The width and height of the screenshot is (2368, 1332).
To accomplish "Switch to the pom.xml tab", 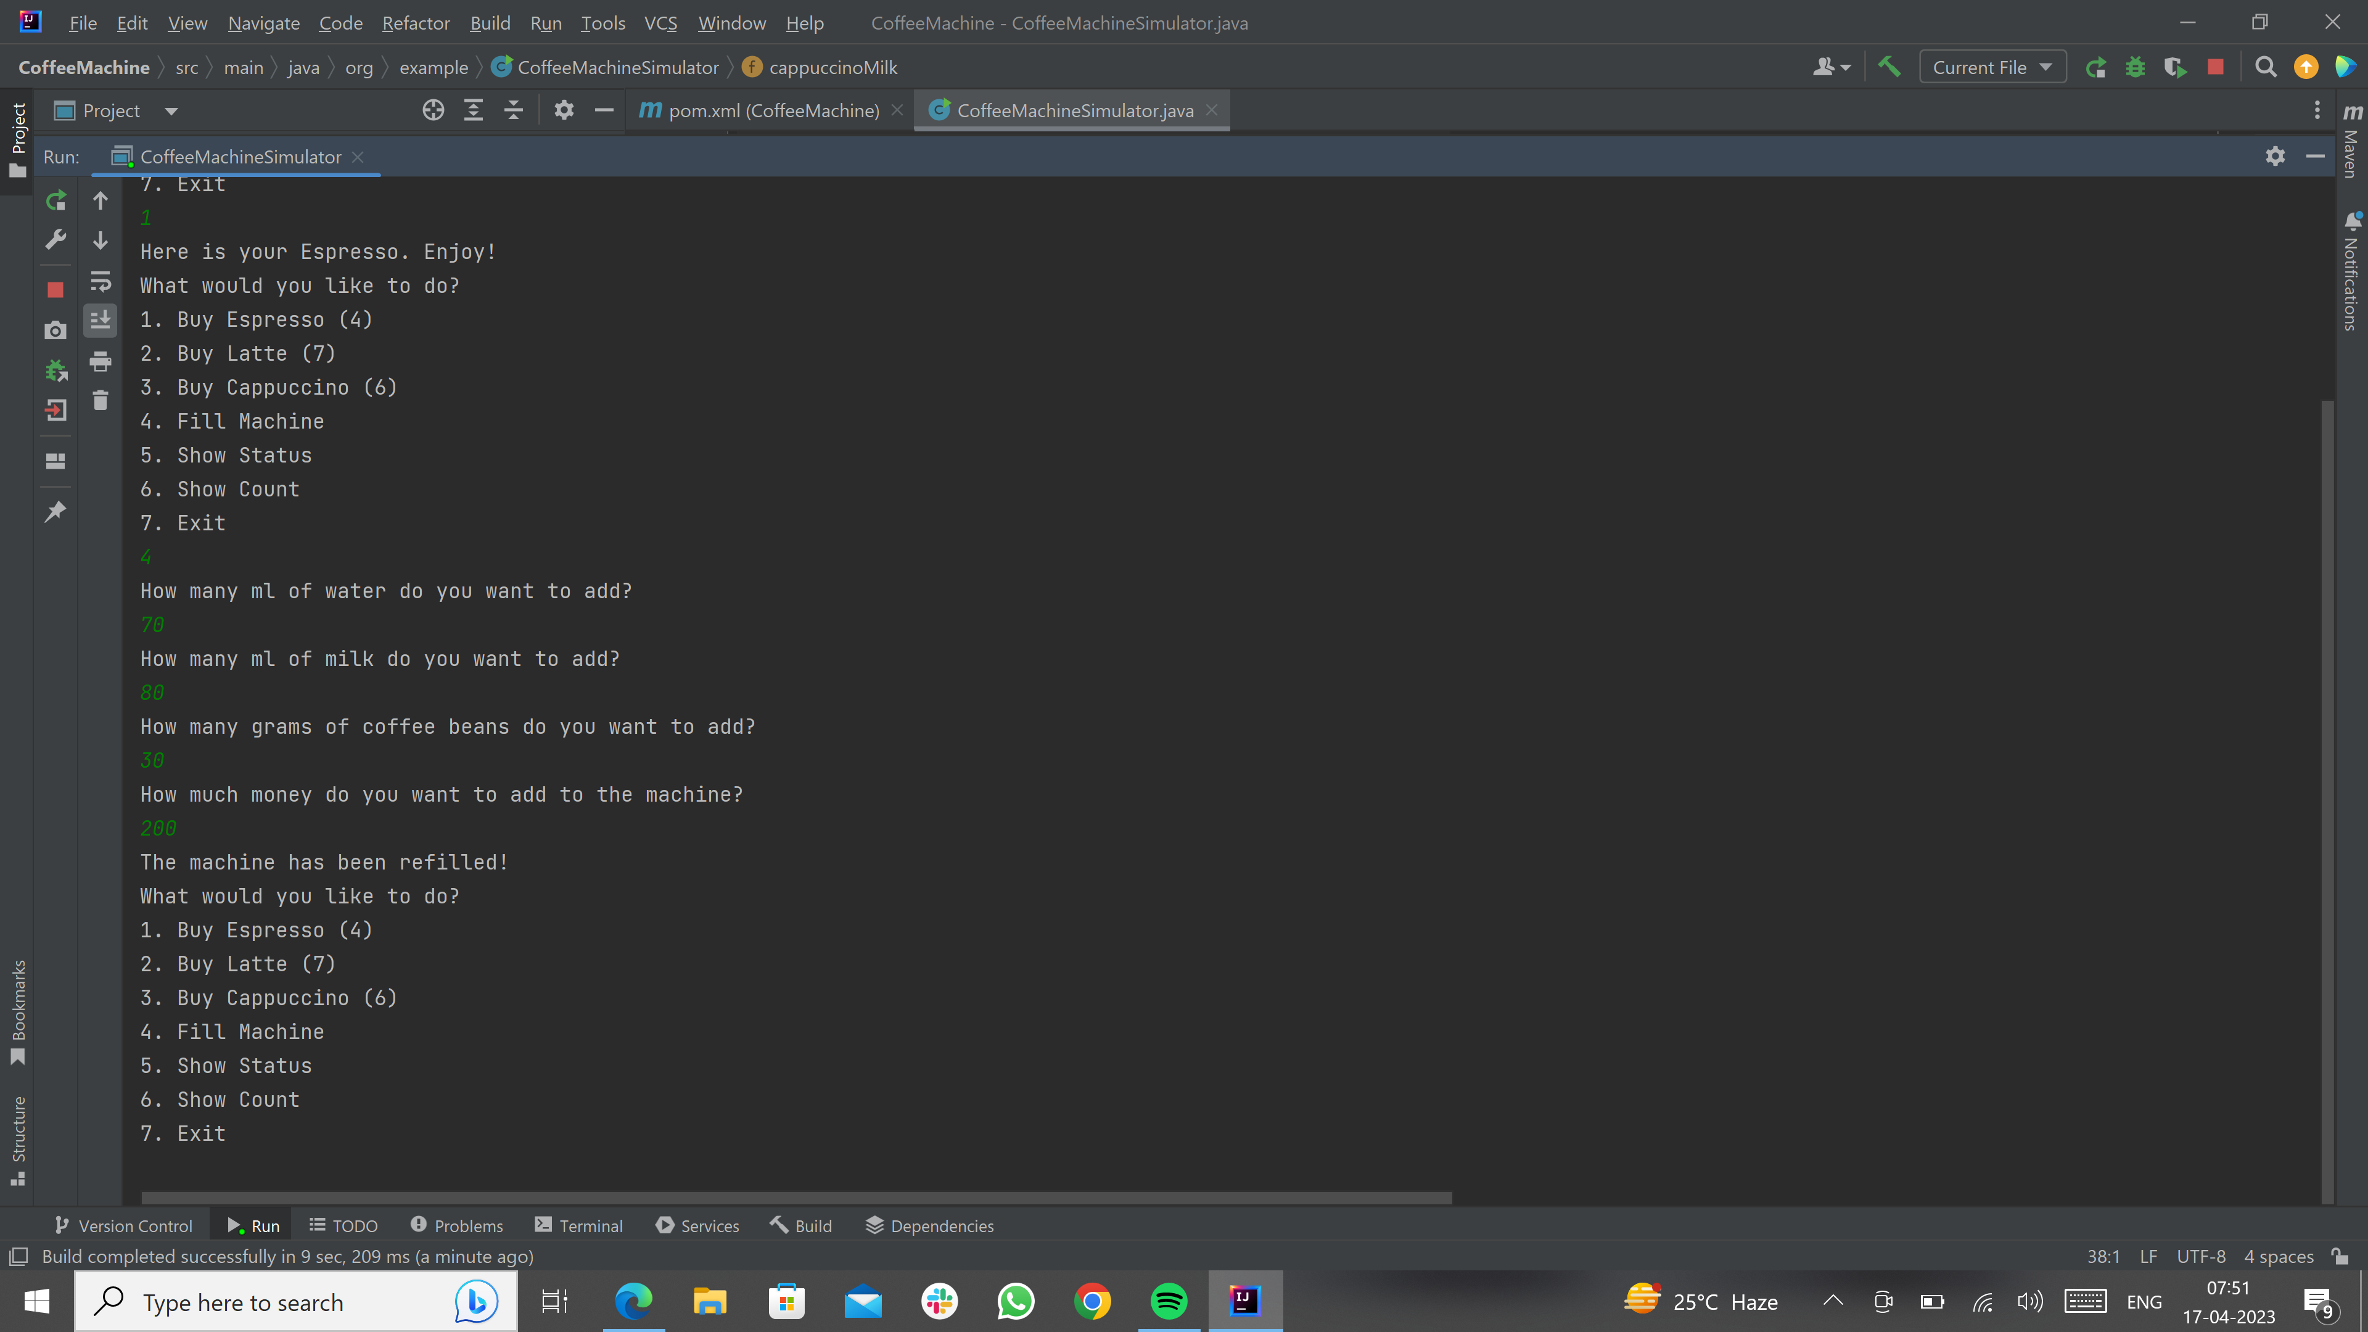I will [772, 110].
